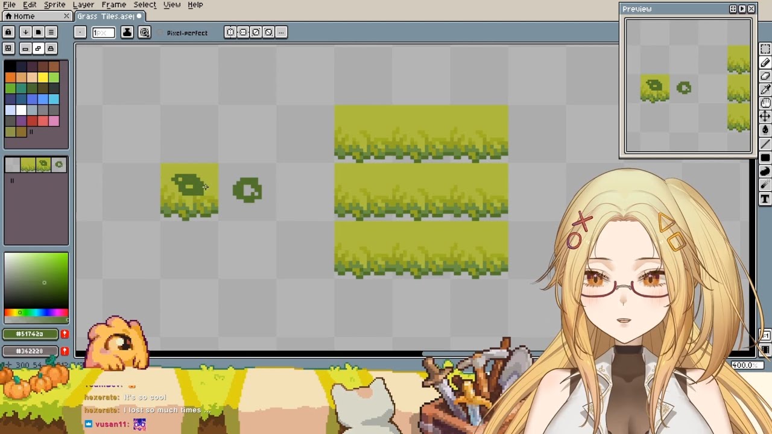This screenshot has width=772, height=434.
Task: Enable horizontal symmetry mode
Action: point(230,32)
